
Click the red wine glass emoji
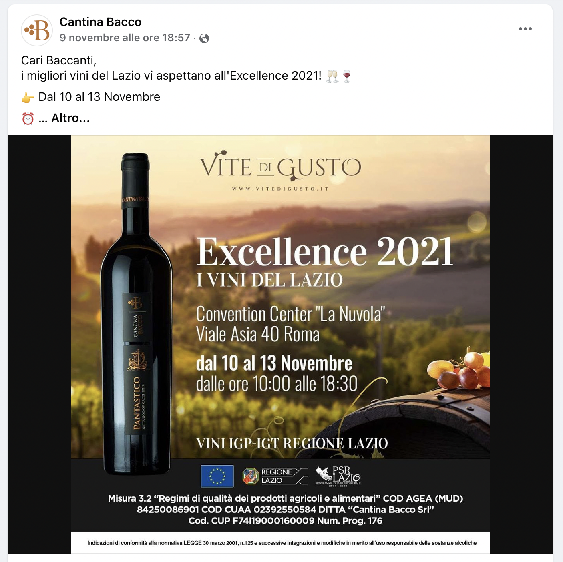coord(347,76)
